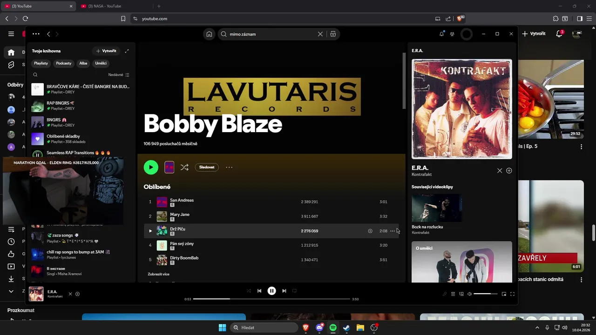Image resolution: width=596 pixels, height=335 pixels.
Task: Open Kontrafakt artist link under E.R.A. title
Action: pos(421,174)
